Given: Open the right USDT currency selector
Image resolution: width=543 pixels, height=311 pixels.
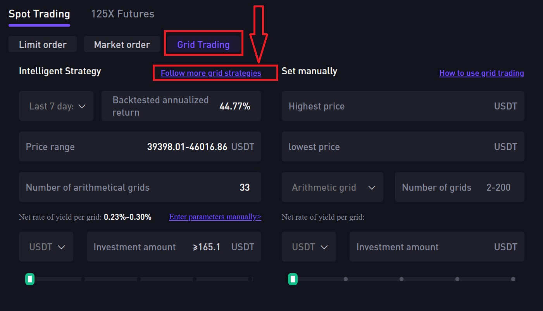Looking at the screenshot, I should coord(309,246).
